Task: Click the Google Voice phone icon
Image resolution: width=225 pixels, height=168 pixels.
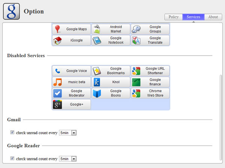Action: (57, 71)
